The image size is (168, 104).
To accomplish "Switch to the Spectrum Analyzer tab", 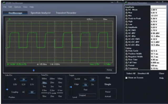I will pos(40,13).
